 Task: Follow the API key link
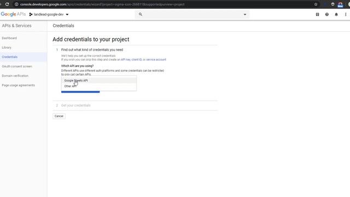[x=125, y=60]
